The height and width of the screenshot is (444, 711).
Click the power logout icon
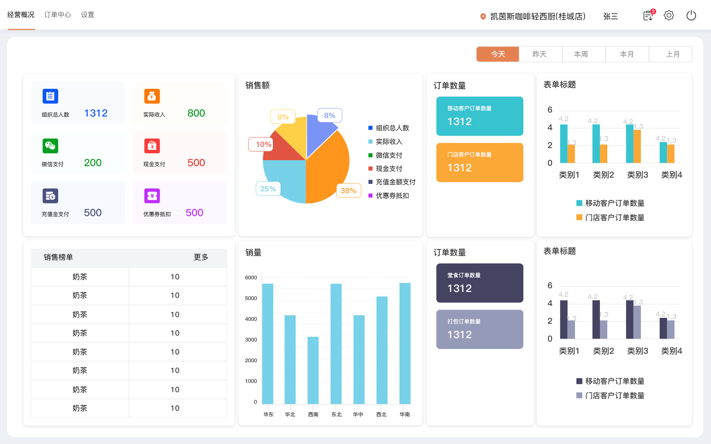(x=691, y=16)
